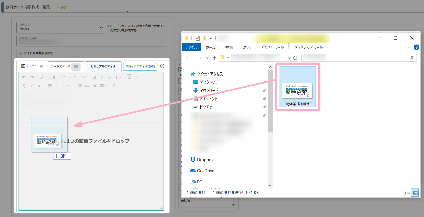Screen dimensions: 424x217
Task: Open the font family メイリオ dropdown
Action: tap(68, 77)
